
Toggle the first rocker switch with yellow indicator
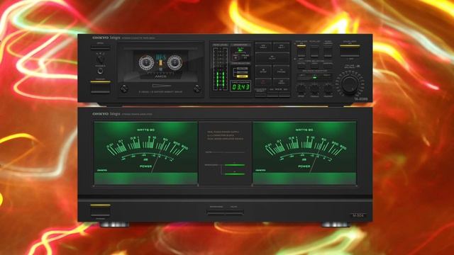click(301, 52)
